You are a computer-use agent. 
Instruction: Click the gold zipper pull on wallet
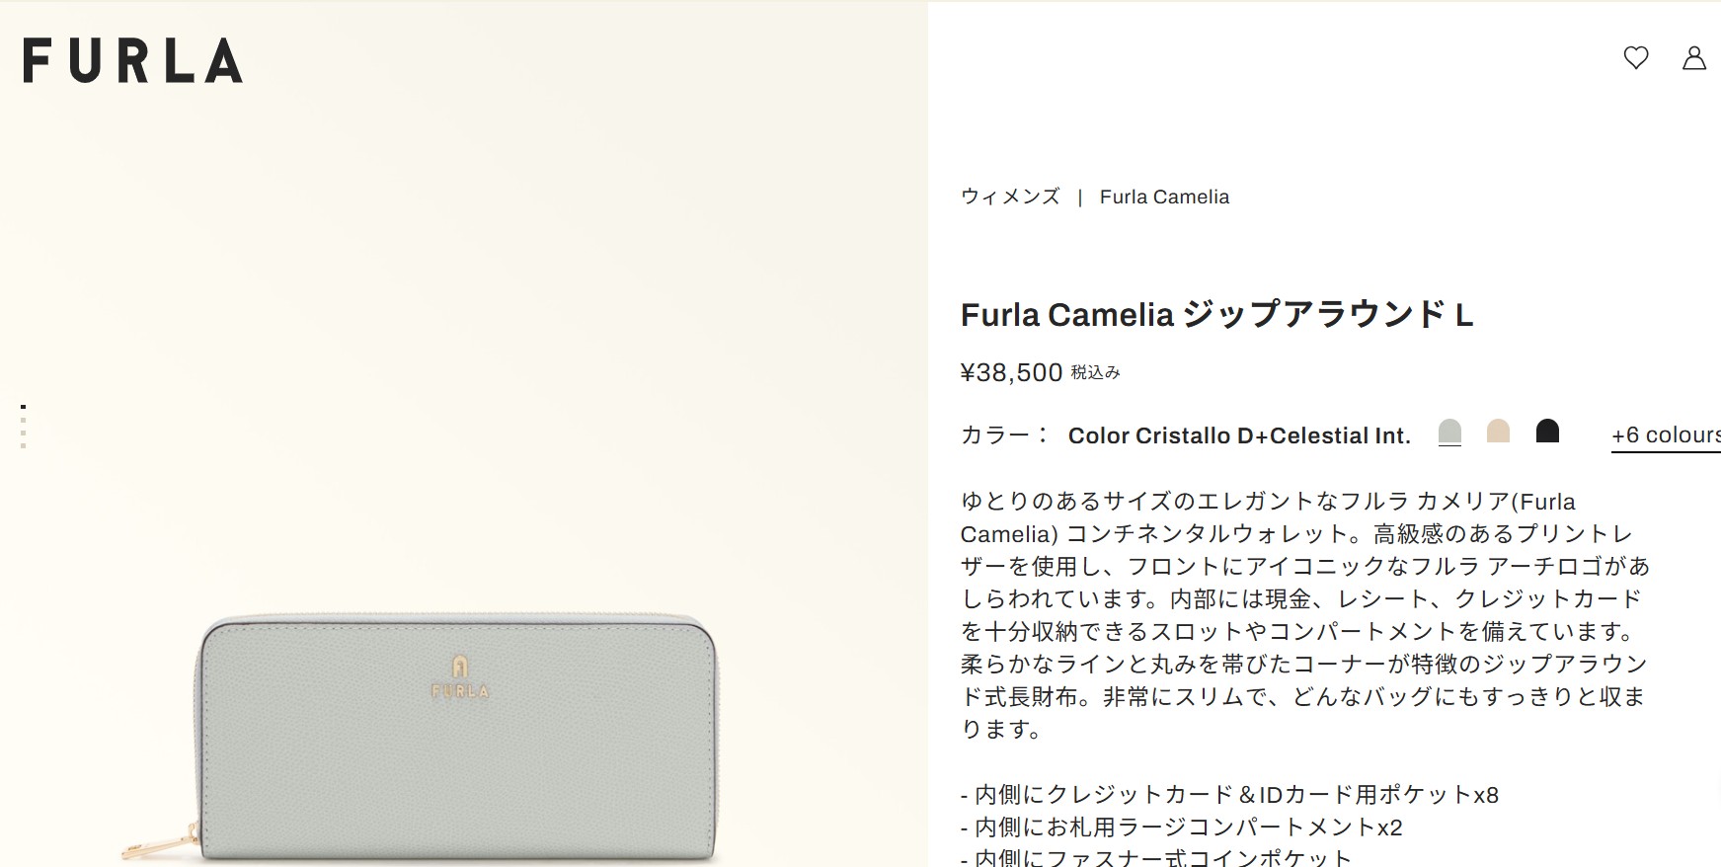tap(160, 844)
